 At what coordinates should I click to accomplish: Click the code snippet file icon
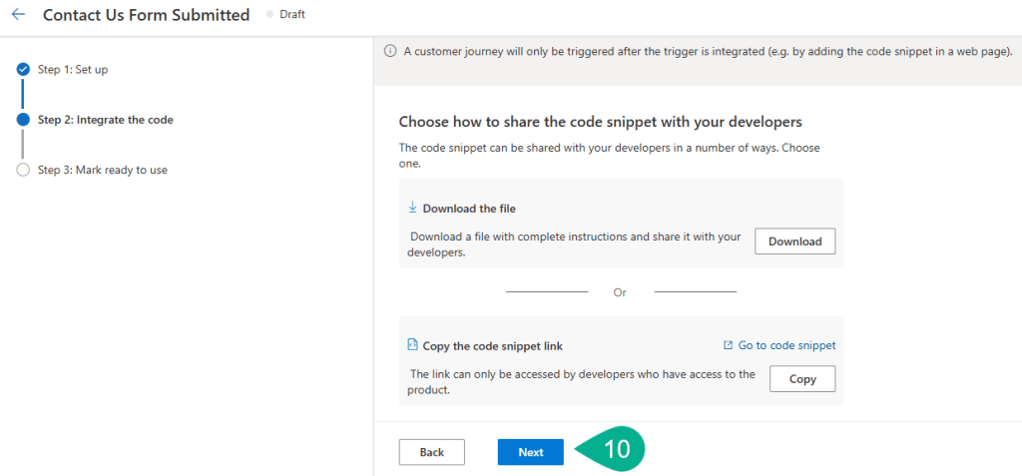412,345
